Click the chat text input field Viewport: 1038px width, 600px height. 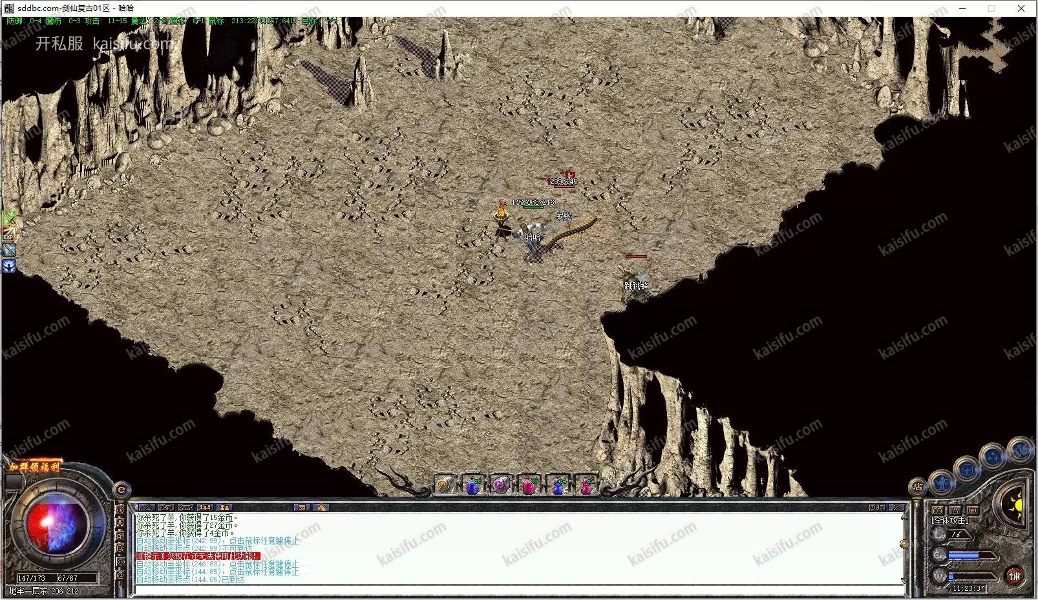[x=519, y=589]
